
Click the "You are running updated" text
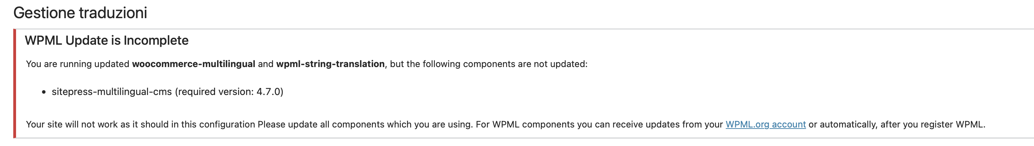click(77, 64)
